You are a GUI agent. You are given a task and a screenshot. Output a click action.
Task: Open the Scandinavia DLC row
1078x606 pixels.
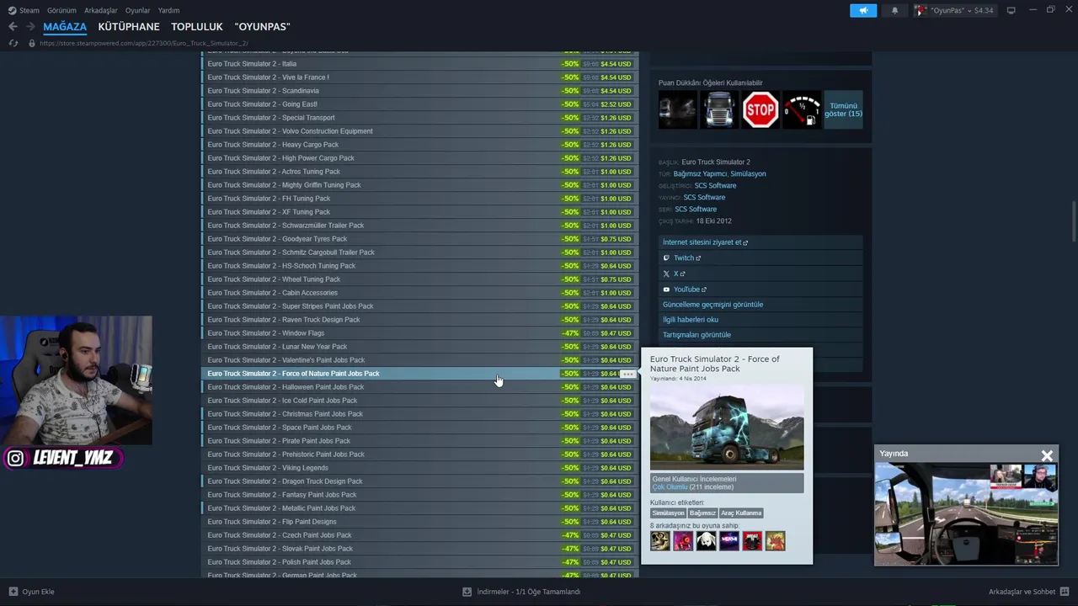coord(419,91)
